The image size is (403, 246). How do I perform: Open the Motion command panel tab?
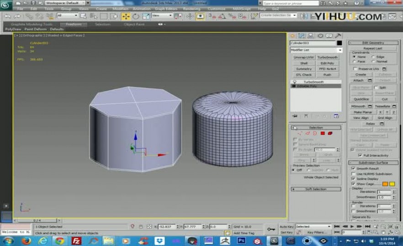coord(320,36)
